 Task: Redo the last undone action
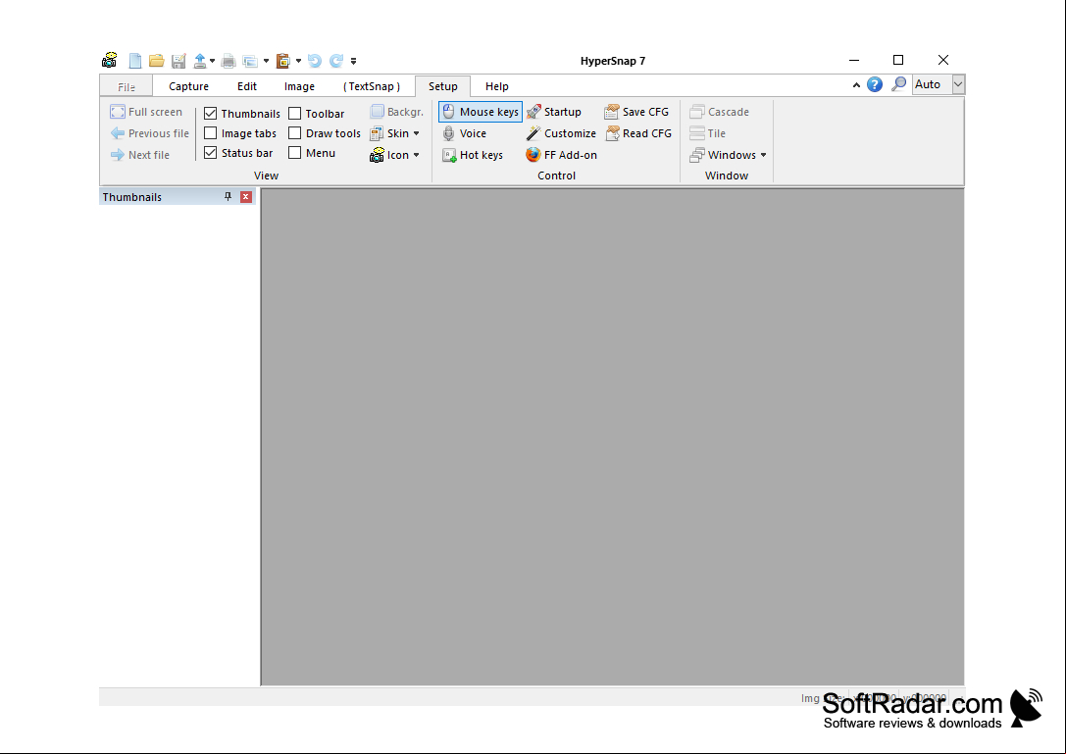336,61
